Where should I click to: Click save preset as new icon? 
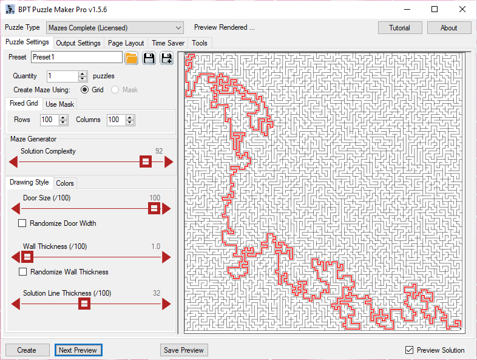(x=166, y=58)
